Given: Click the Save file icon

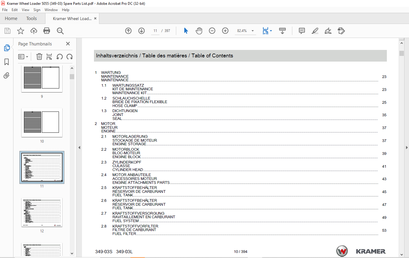Looking at the screenshot, I should tap(7, 31).
